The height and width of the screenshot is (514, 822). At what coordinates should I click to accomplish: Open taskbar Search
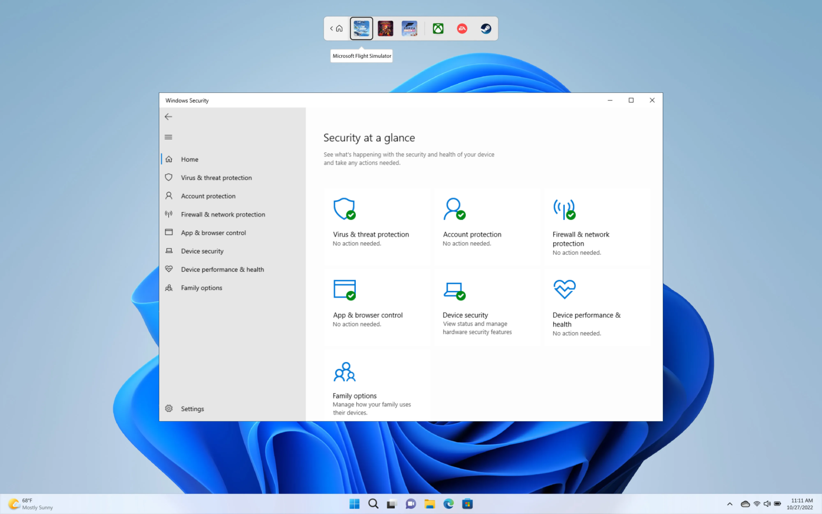point(373,504)
